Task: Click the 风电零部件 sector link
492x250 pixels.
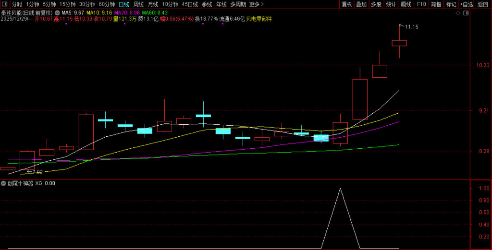Action: pos(259,19)
